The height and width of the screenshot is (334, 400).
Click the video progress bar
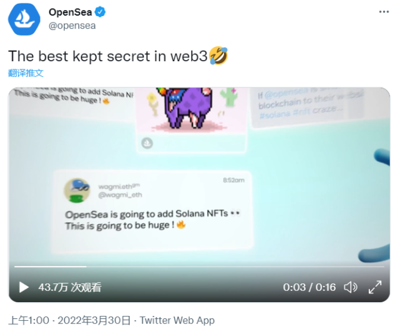tap(199, 267)
